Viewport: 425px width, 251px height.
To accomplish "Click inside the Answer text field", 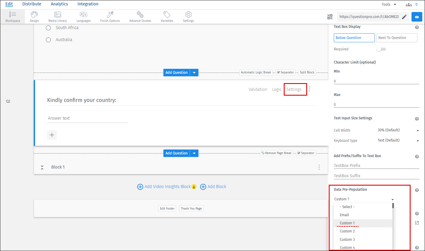I will pos(87,118).
